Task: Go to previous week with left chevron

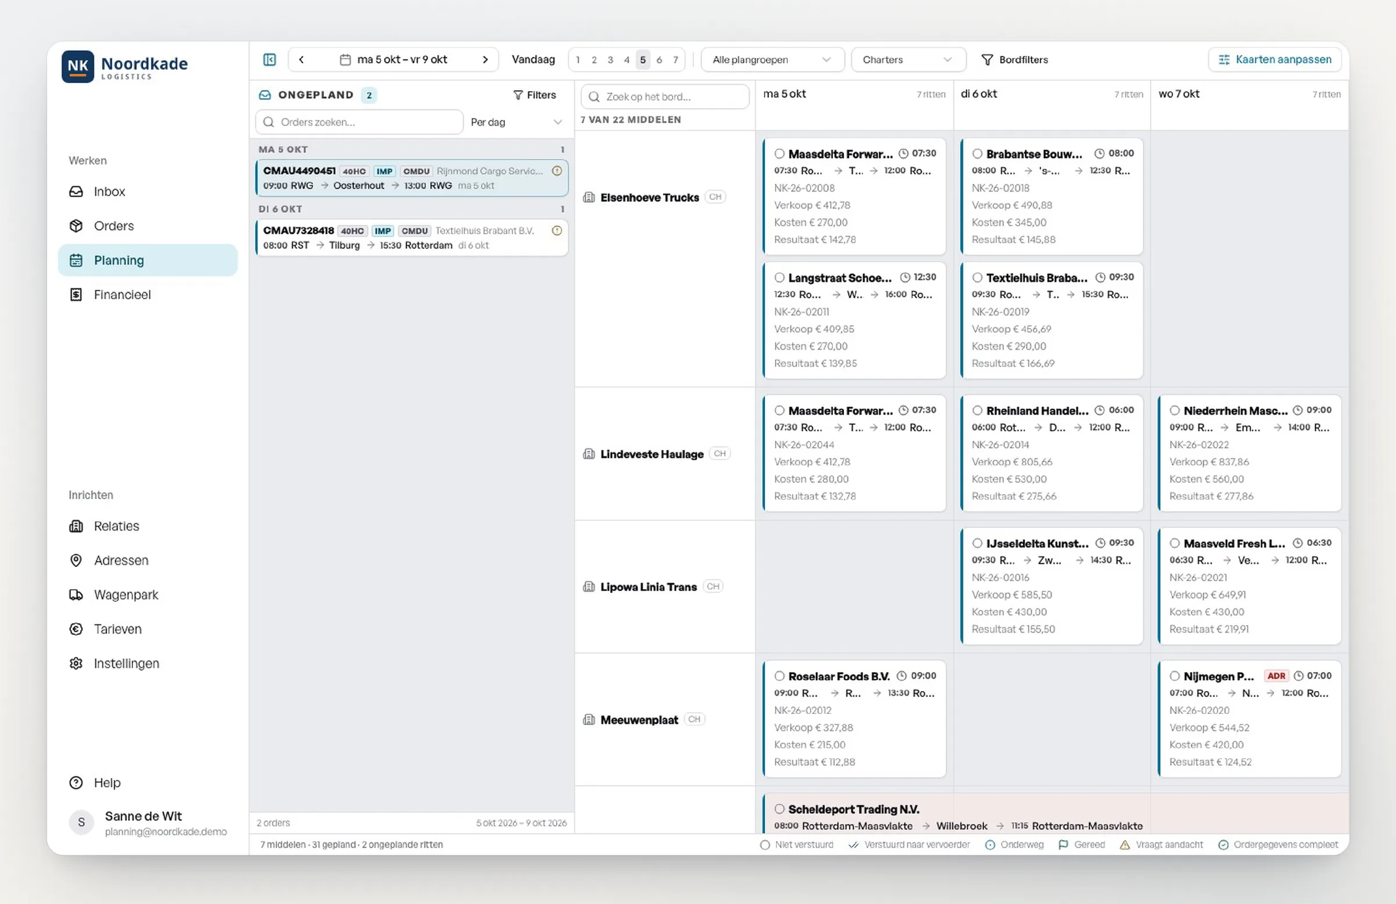Action: [x=301, y=59]
